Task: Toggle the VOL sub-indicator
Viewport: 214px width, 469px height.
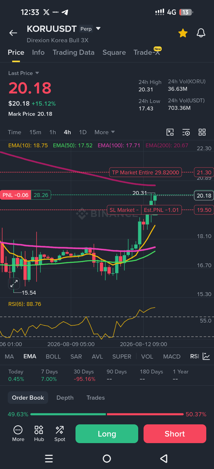Action: pyautogui.click(x=147, y=357)
